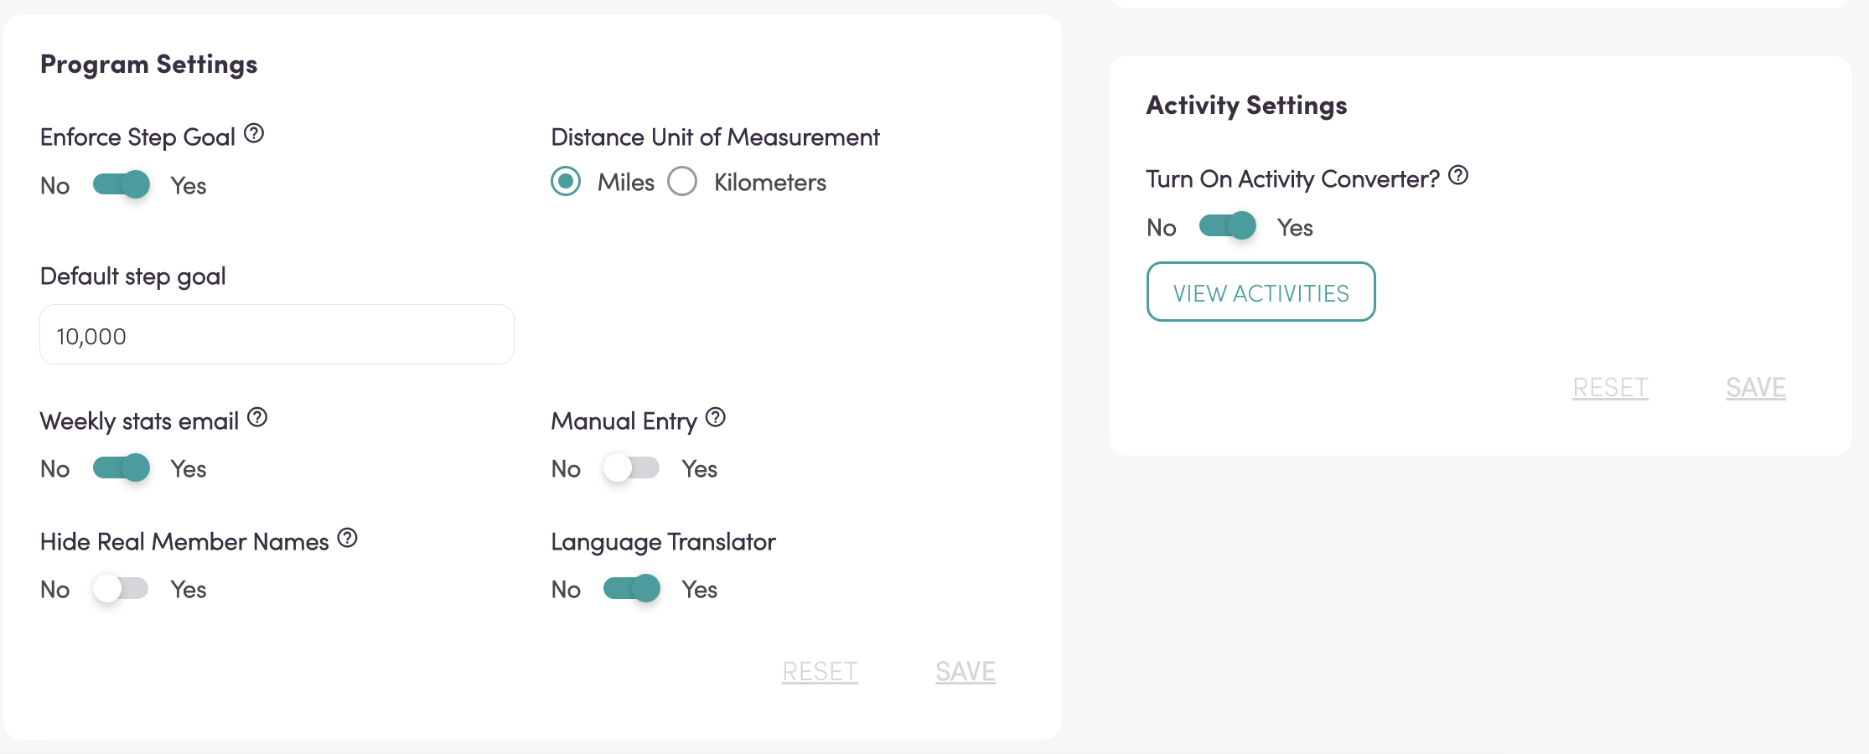Switch on Hide Real Member Names
The width and height of the screenshot is (1869, 754).
point(121,588)
